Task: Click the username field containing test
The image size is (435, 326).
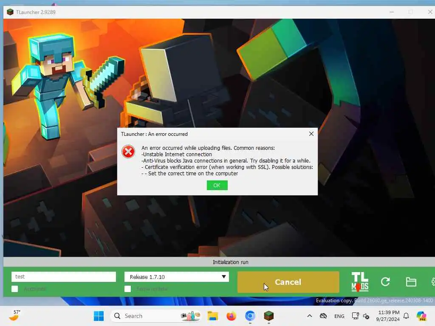Action: click(x=64, y=277)
